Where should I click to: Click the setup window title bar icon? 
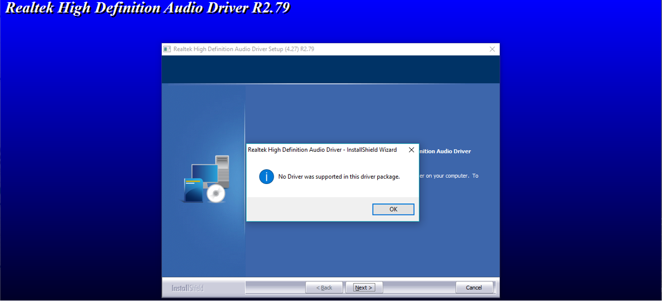pos(167,49)
